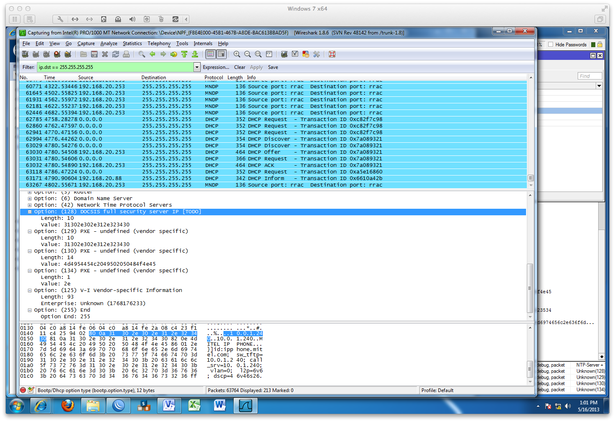The height and width of the screenshot is (422, 615).
Task: Click expert info status indicator
Action: pyautogui.click(x=23, y=390)
